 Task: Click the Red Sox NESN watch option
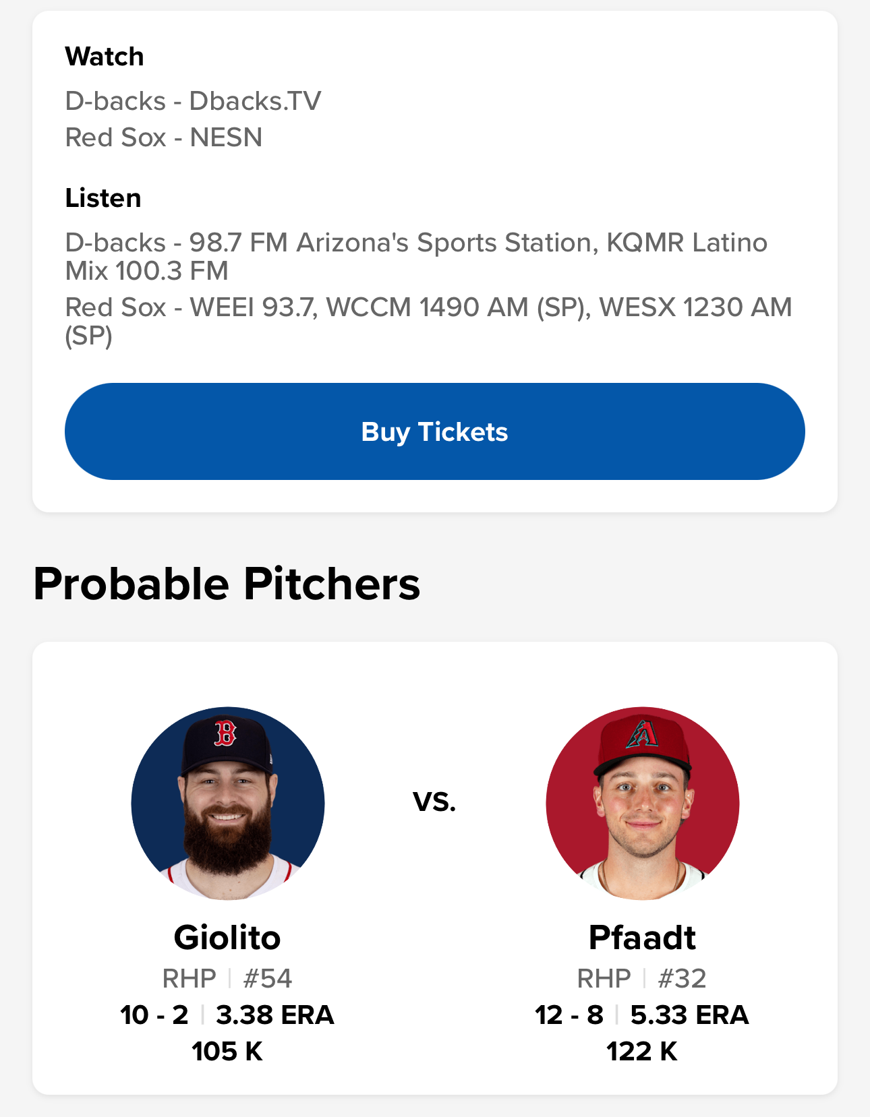click(164, 138)
